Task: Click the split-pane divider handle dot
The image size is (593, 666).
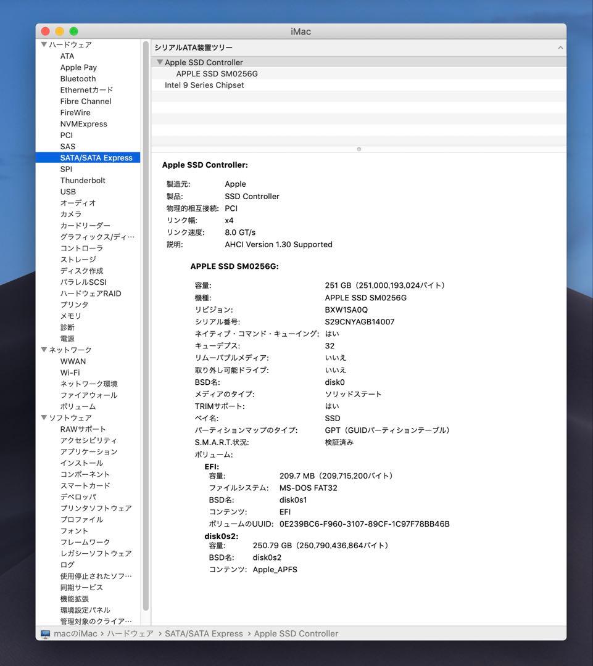Action: (359, 149)
